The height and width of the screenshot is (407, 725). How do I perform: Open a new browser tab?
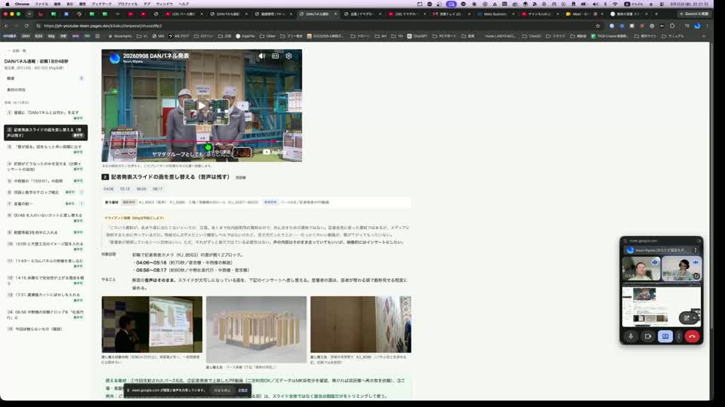(x=656, y=14)
